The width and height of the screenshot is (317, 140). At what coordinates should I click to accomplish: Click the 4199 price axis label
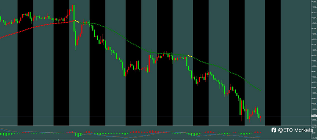[x=314, y=56]
